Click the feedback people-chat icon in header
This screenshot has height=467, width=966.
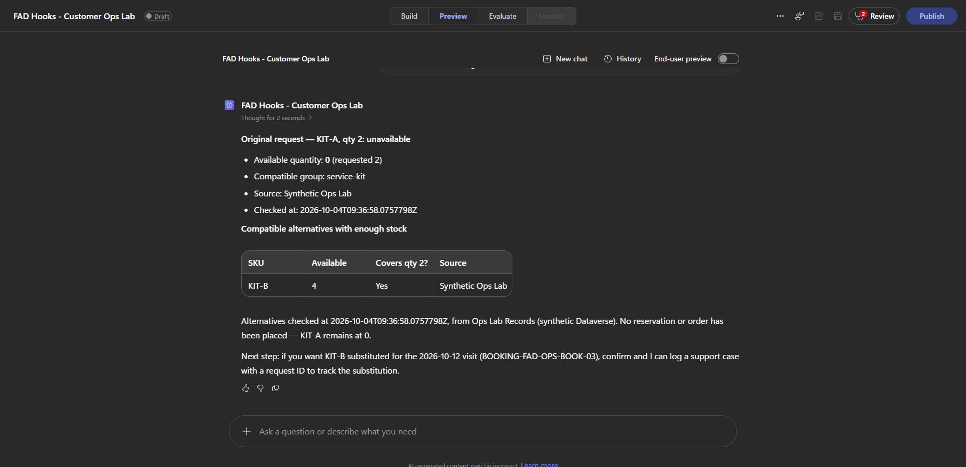point(799,16)
